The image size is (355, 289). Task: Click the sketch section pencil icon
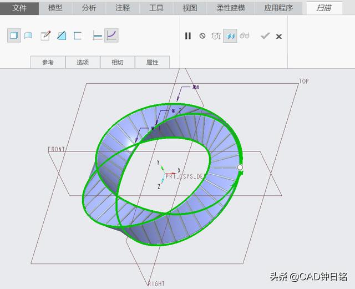(45, 36)
